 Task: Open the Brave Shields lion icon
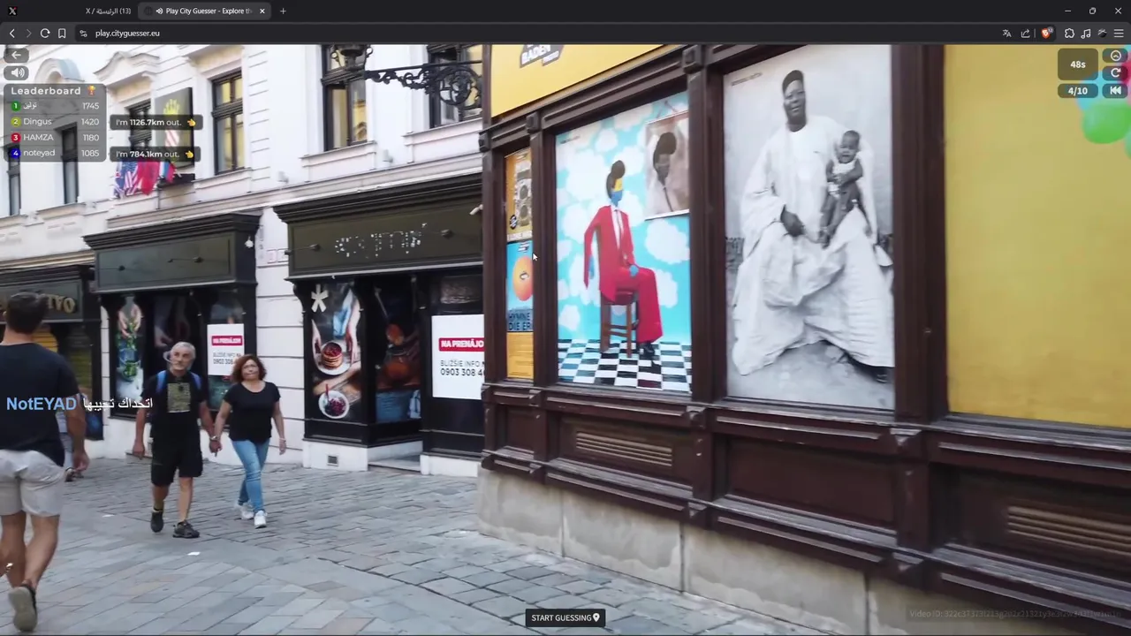pyautogui.click(x=1047, y=34)
